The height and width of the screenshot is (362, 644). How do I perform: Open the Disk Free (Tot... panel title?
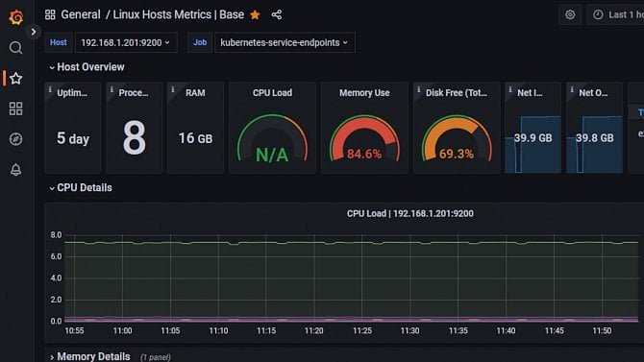(457, 93)
